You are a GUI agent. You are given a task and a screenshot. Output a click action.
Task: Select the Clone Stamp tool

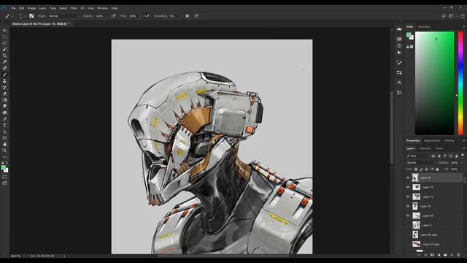pos(5,81)
